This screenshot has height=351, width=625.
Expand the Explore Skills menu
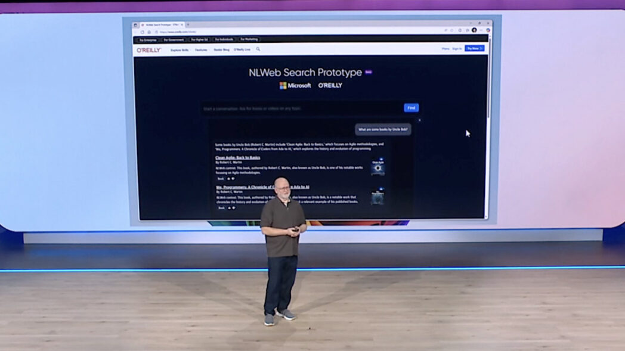pos(180,50)
